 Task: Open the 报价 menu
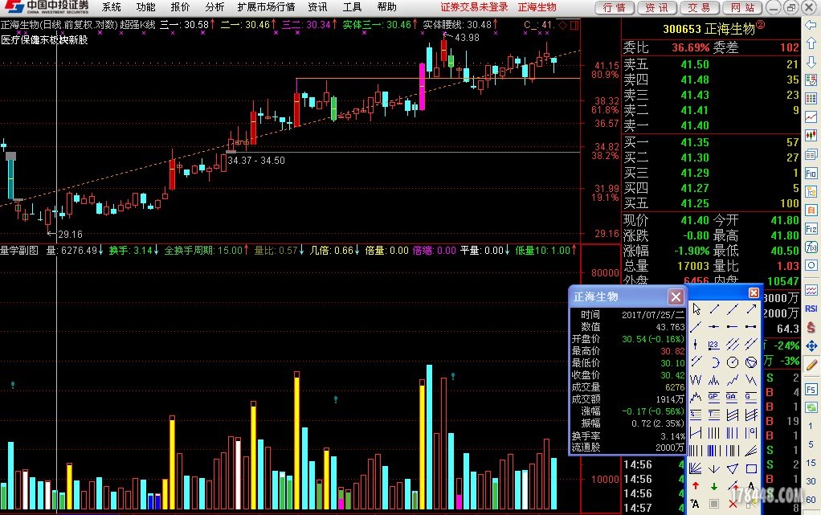pyautogui.click(x=180, y=7)
